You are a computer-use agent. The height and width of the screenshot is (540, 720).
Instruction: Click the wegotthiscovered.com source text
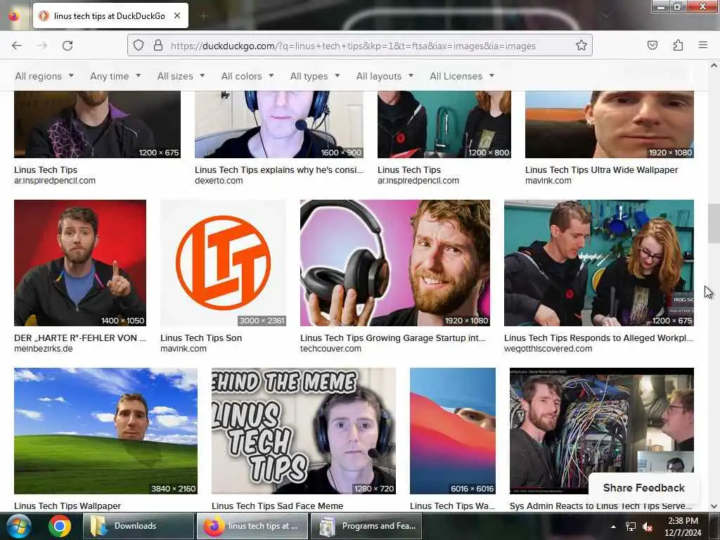tap(548, 349)
